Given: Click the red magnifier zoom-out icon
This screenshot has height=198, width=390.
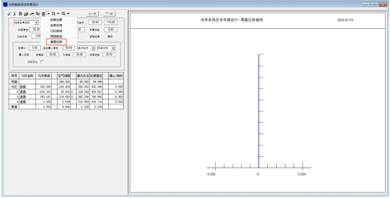Looking at the screenshot, I should pos(54,14).
